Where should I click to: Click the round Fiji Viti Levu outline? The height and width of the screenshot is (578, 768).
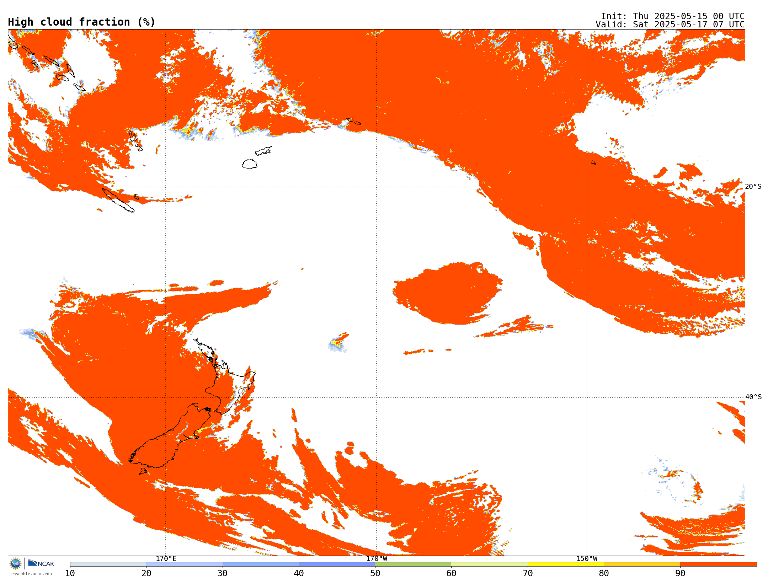click(x=250, y=164)
